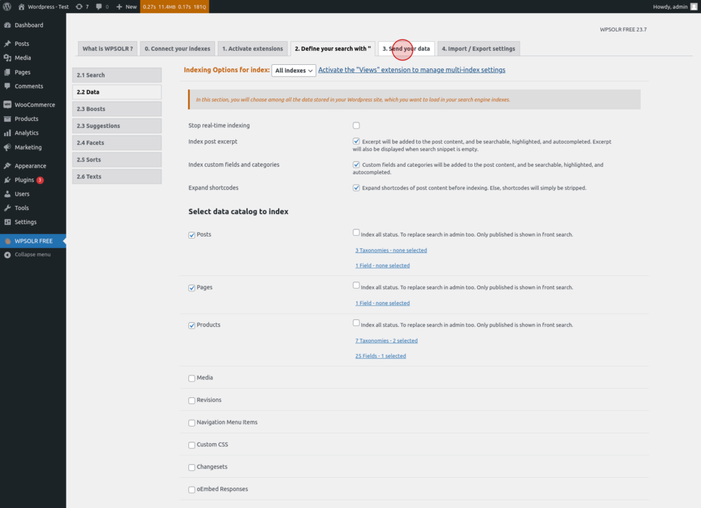Image resolution: width=701 pixels, height=508 pixels.
Task: Open Dashboard from the sidebar icon
Action: pyautogui.click(x=7, y=25)
